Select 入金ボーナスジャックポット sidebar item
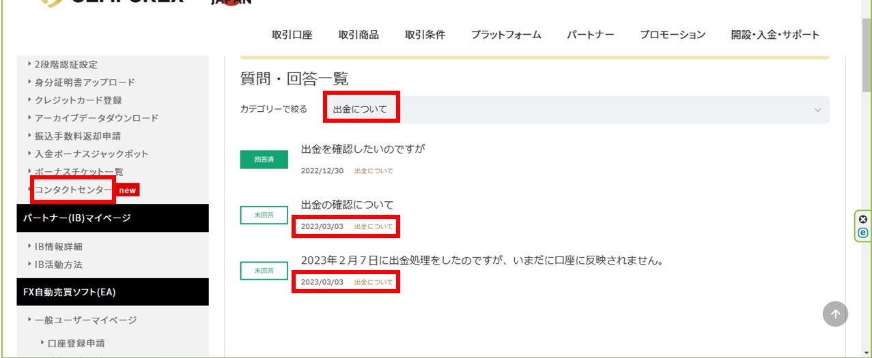This screenshot has width=872, height=358. click(x=92, y=154)
